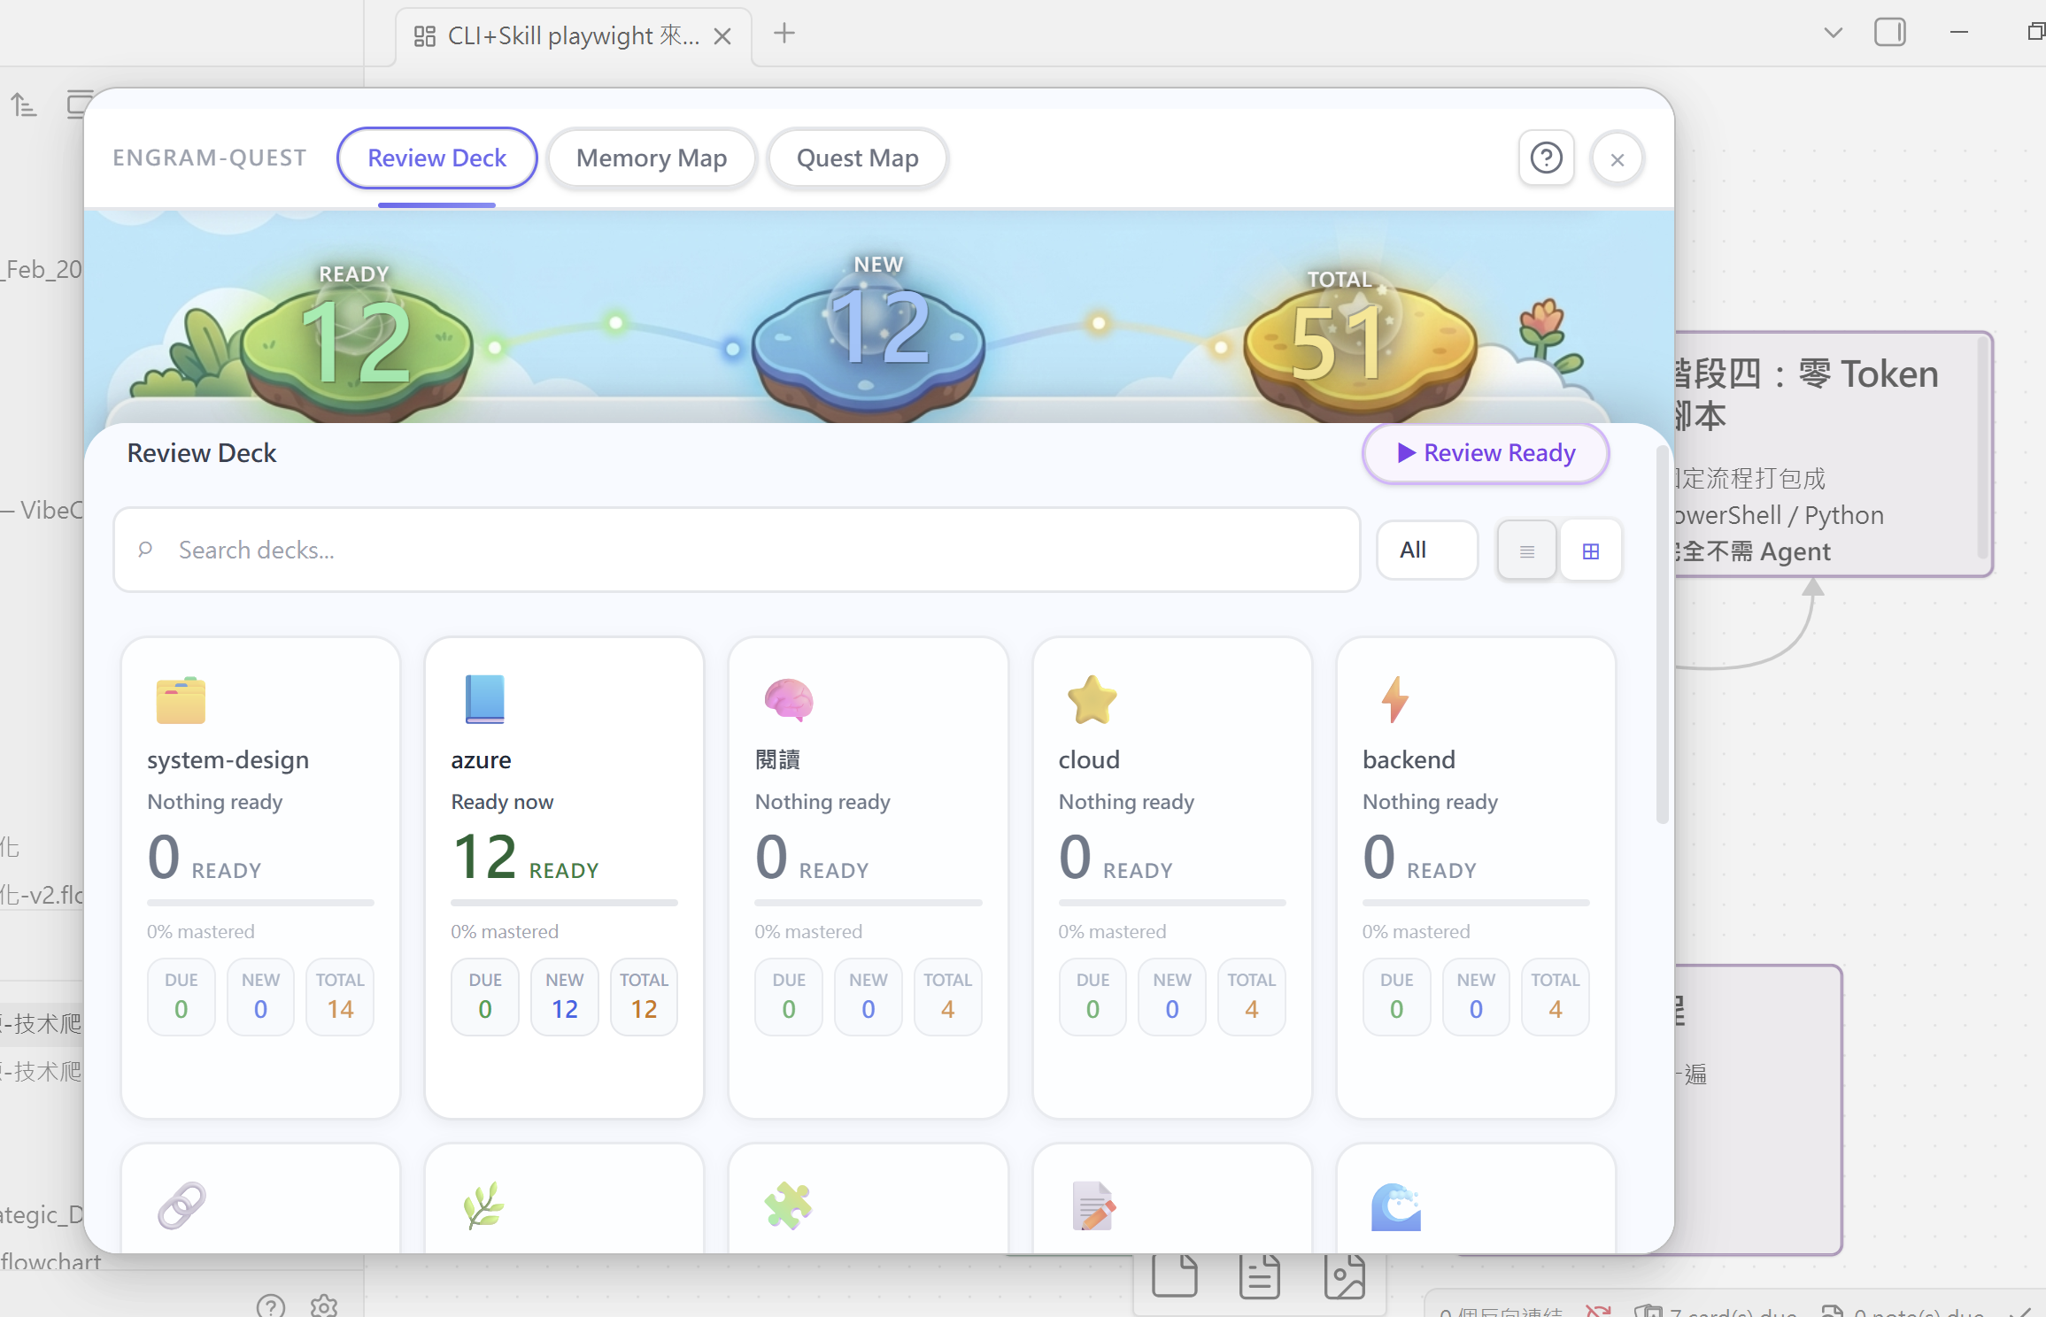Switch to grid view layout

(x=1590, y=551)
